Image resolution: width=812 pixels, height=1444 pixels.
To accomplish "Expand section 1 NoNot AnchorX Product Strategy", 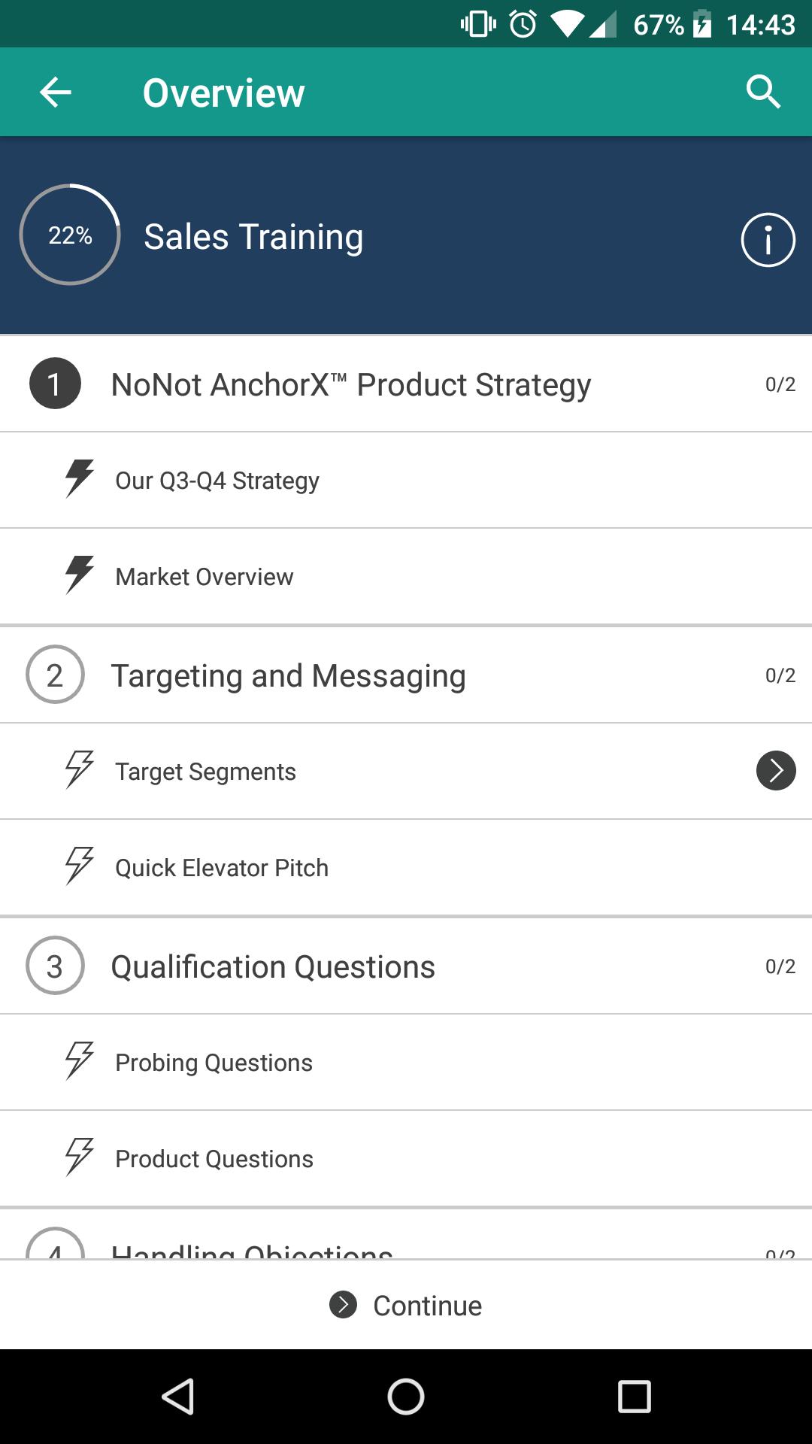I will point(350,384).
